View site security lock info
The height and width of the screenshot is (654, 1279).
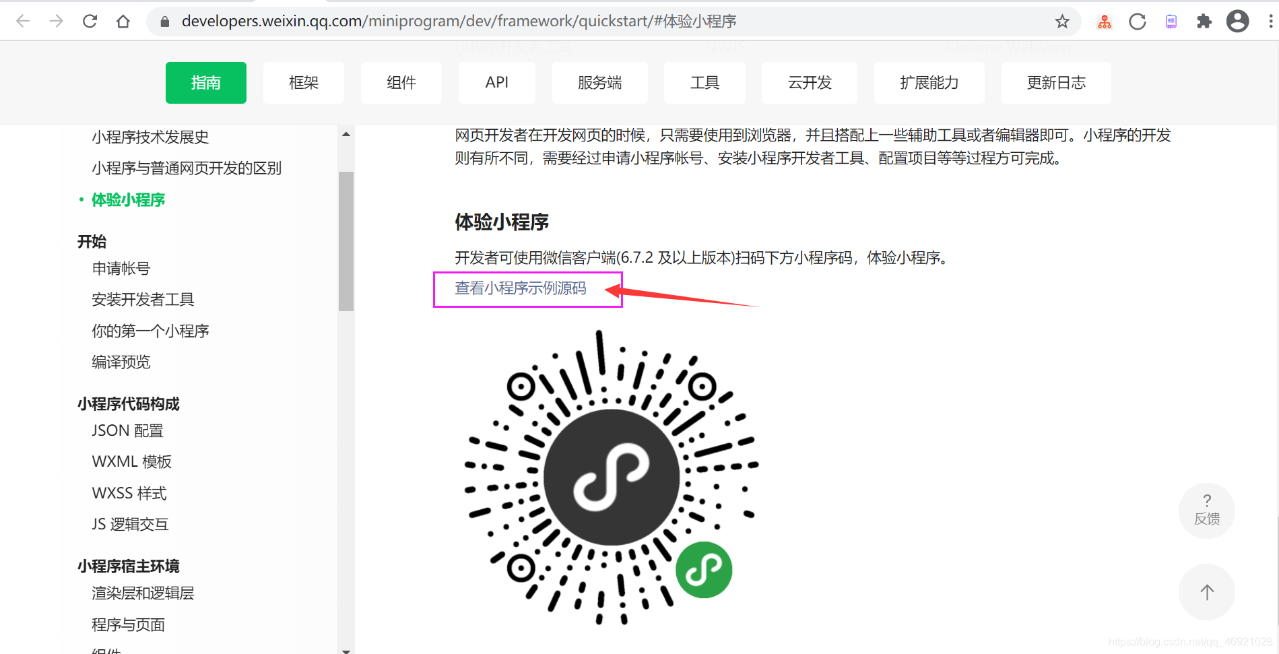click(165, 22)
